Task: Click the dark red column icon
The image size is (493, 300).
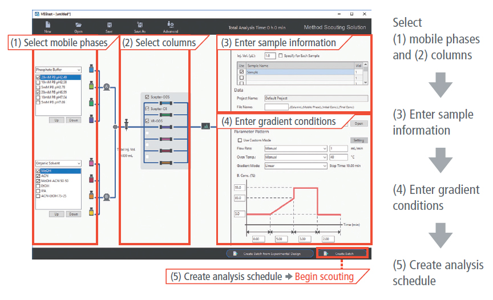Action: pyautogui.click(x=166, y=151)
